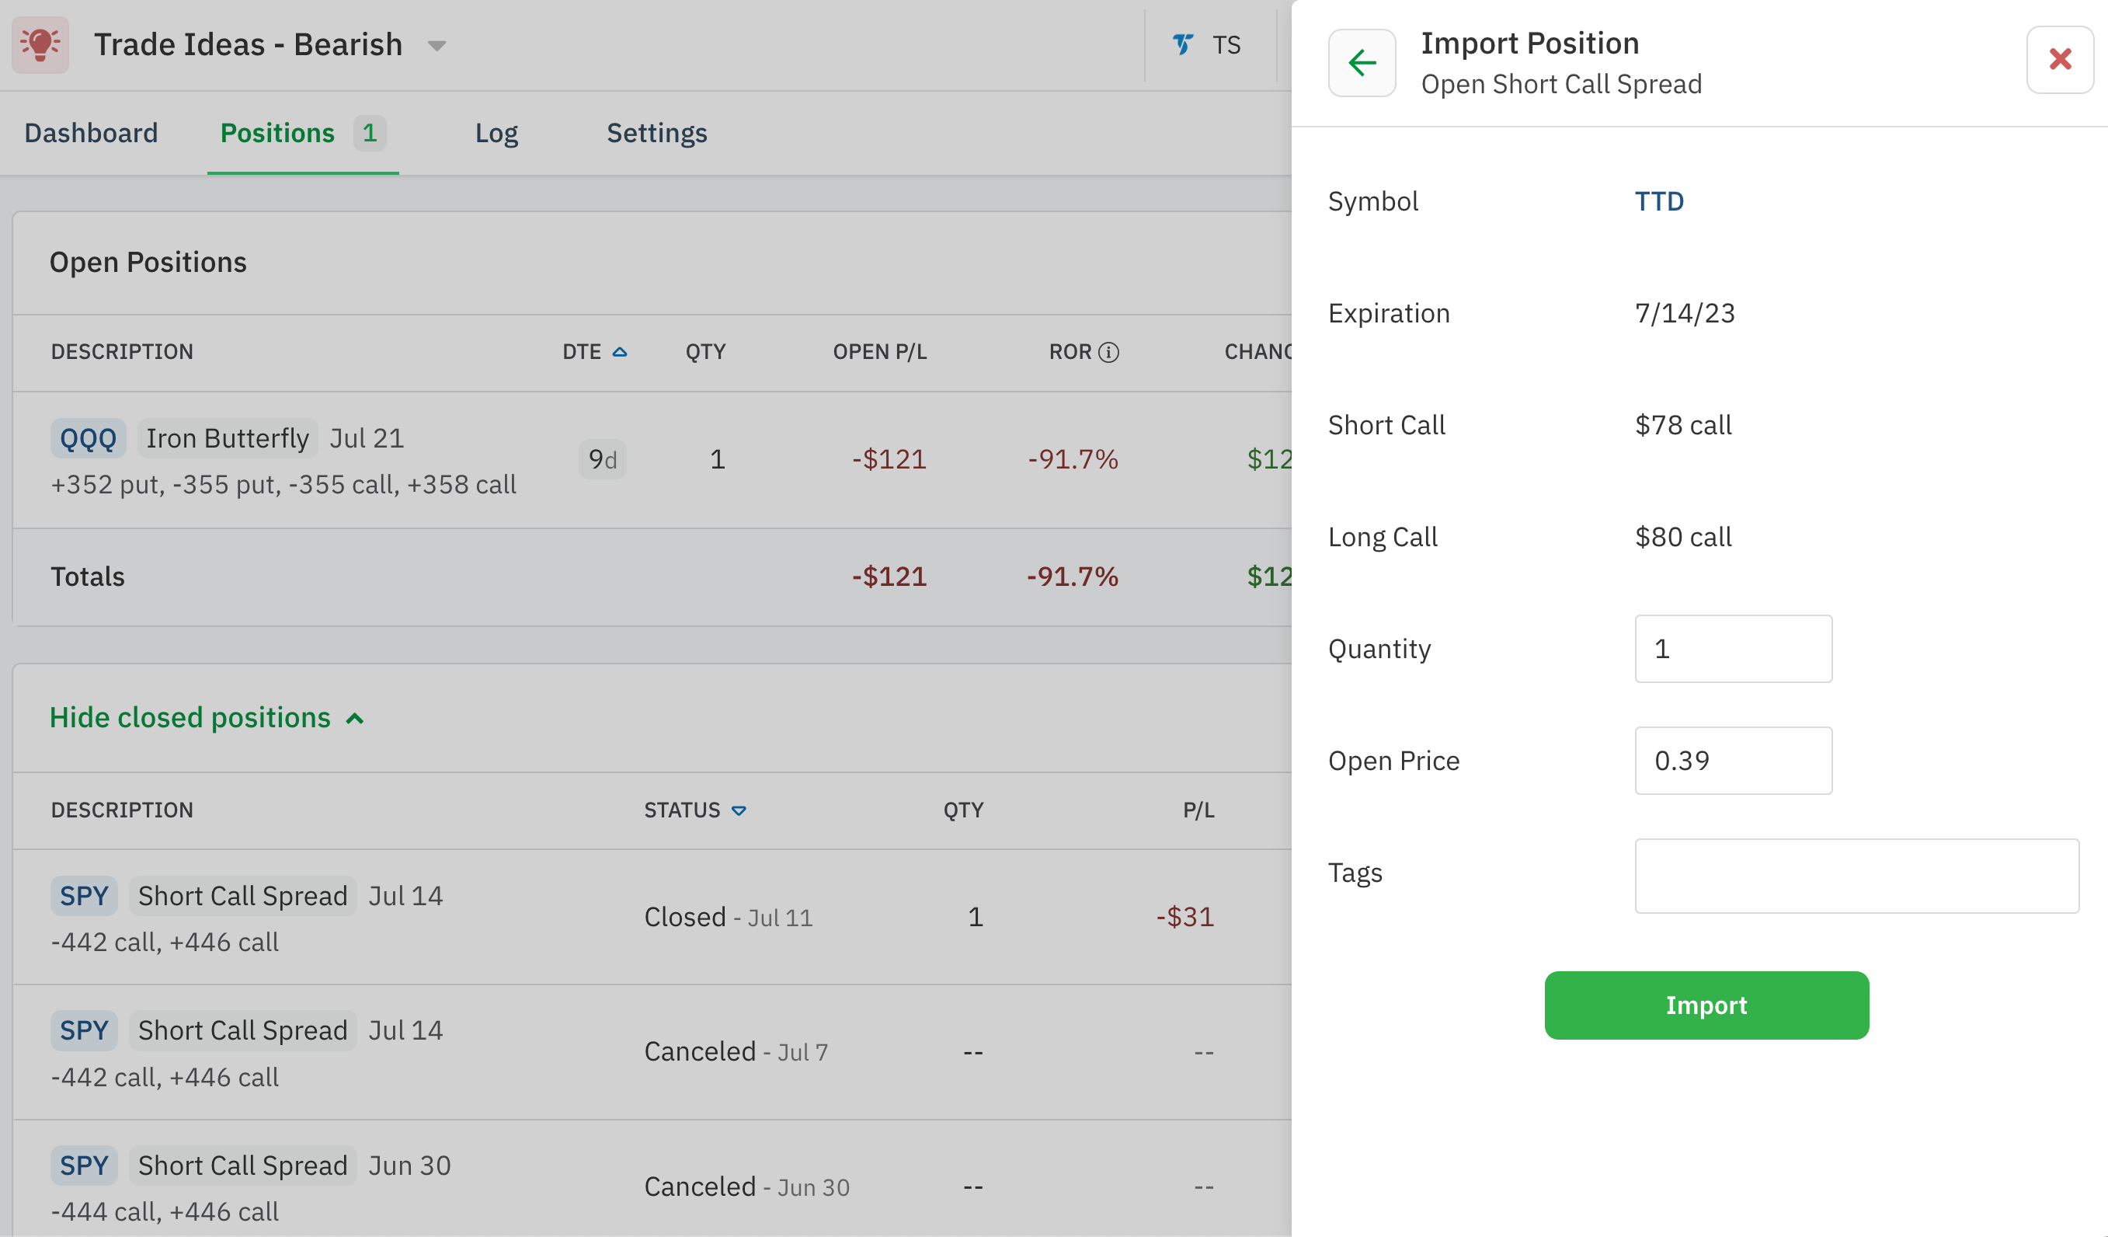Click the TTD symbol link
The width and height of the screenshot is (2108, 1237).
coord(1659,202)
